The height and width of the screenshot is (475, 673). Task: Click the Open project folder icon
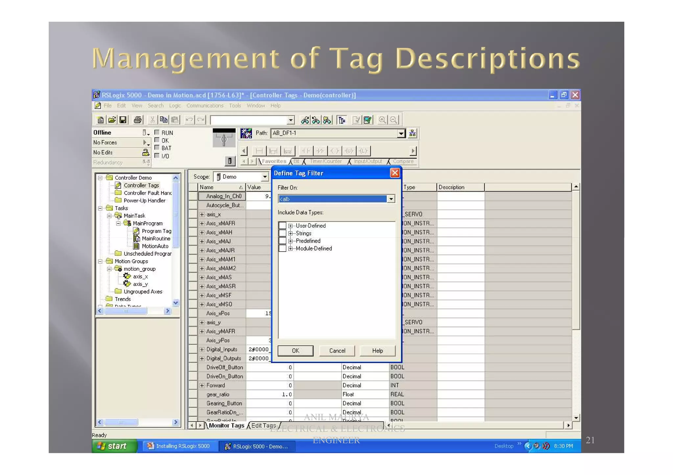112,120
